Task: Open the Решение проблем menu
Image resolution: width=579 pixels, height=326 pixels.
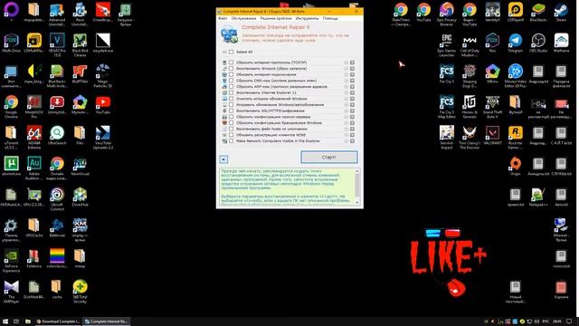Action: [x=276, y=18]
